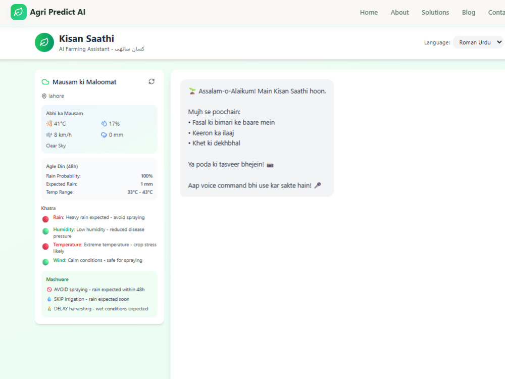Click the Khatra section heading

48,208
